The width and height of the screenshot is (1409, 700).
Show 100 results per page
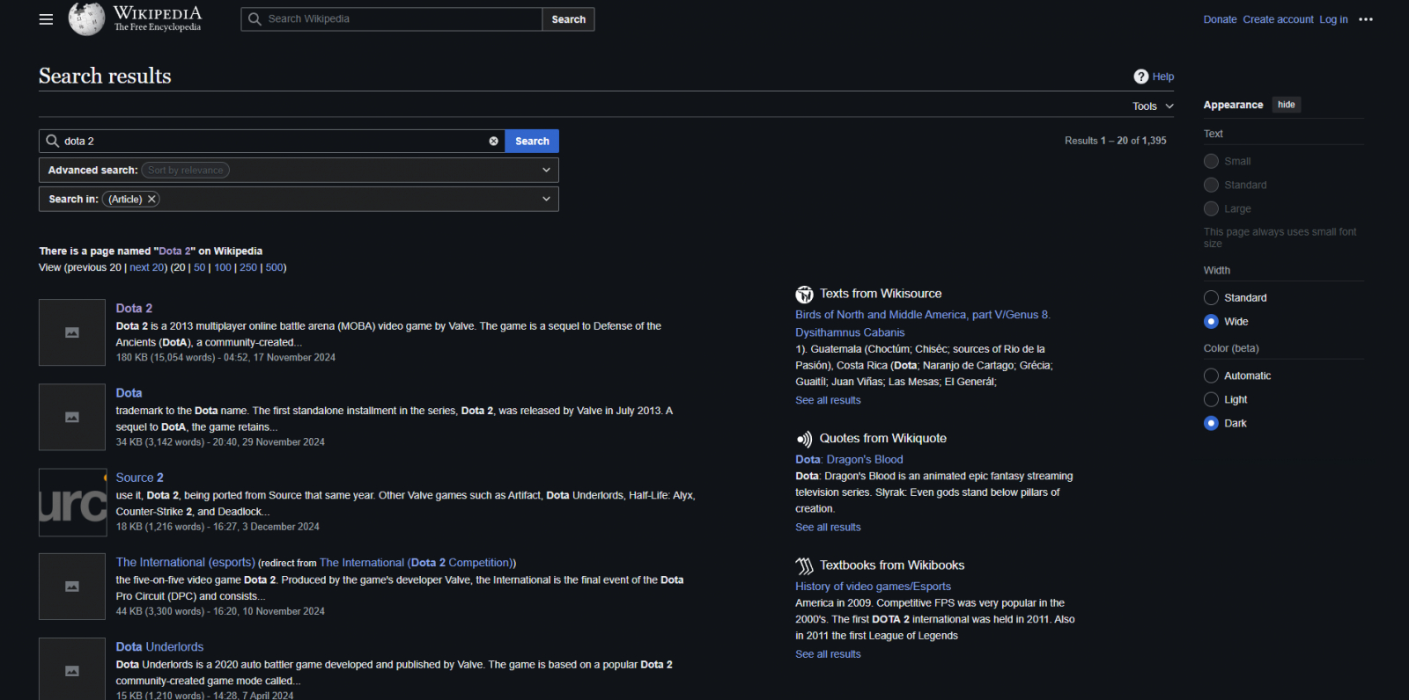[223, 267]
